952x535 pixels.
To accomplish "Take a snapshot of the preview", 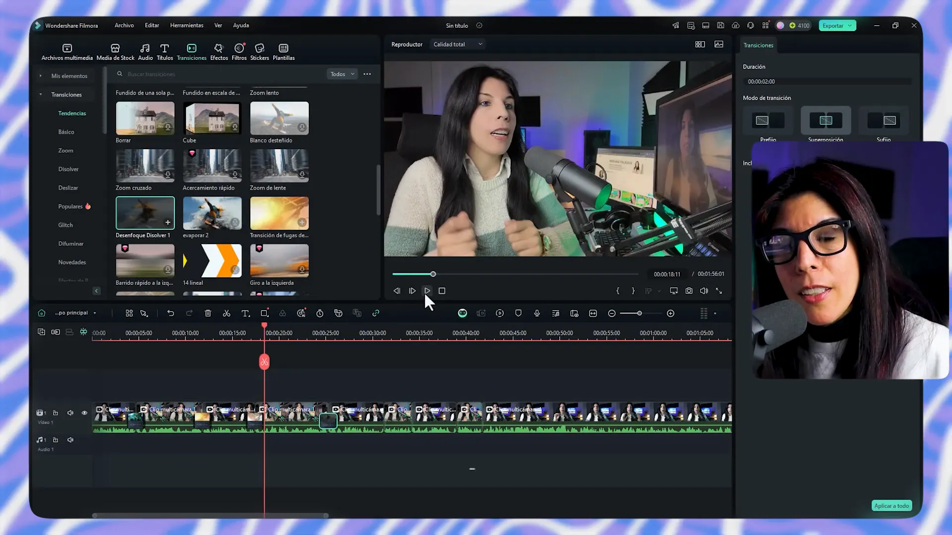I will pos(689,291).
